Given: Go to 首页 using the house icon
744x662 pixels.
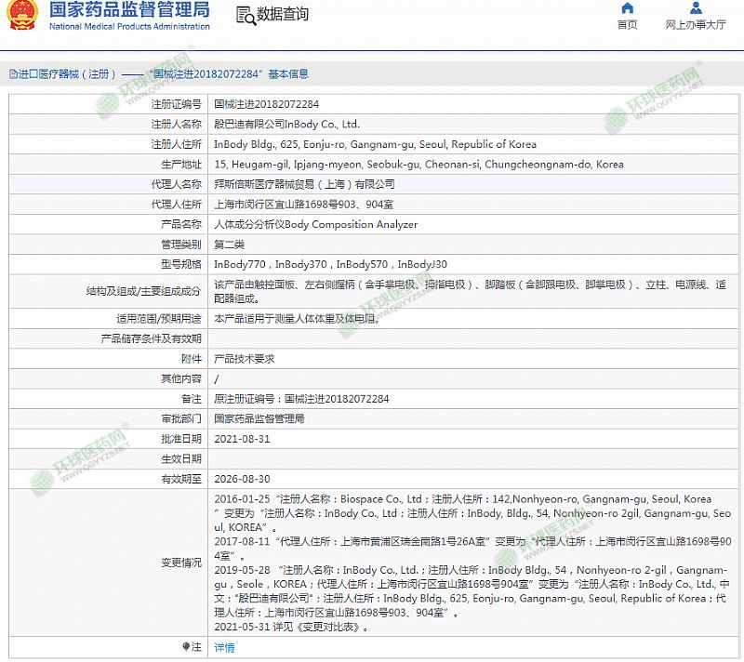Looking at the screenshot, I should point(628,8).
